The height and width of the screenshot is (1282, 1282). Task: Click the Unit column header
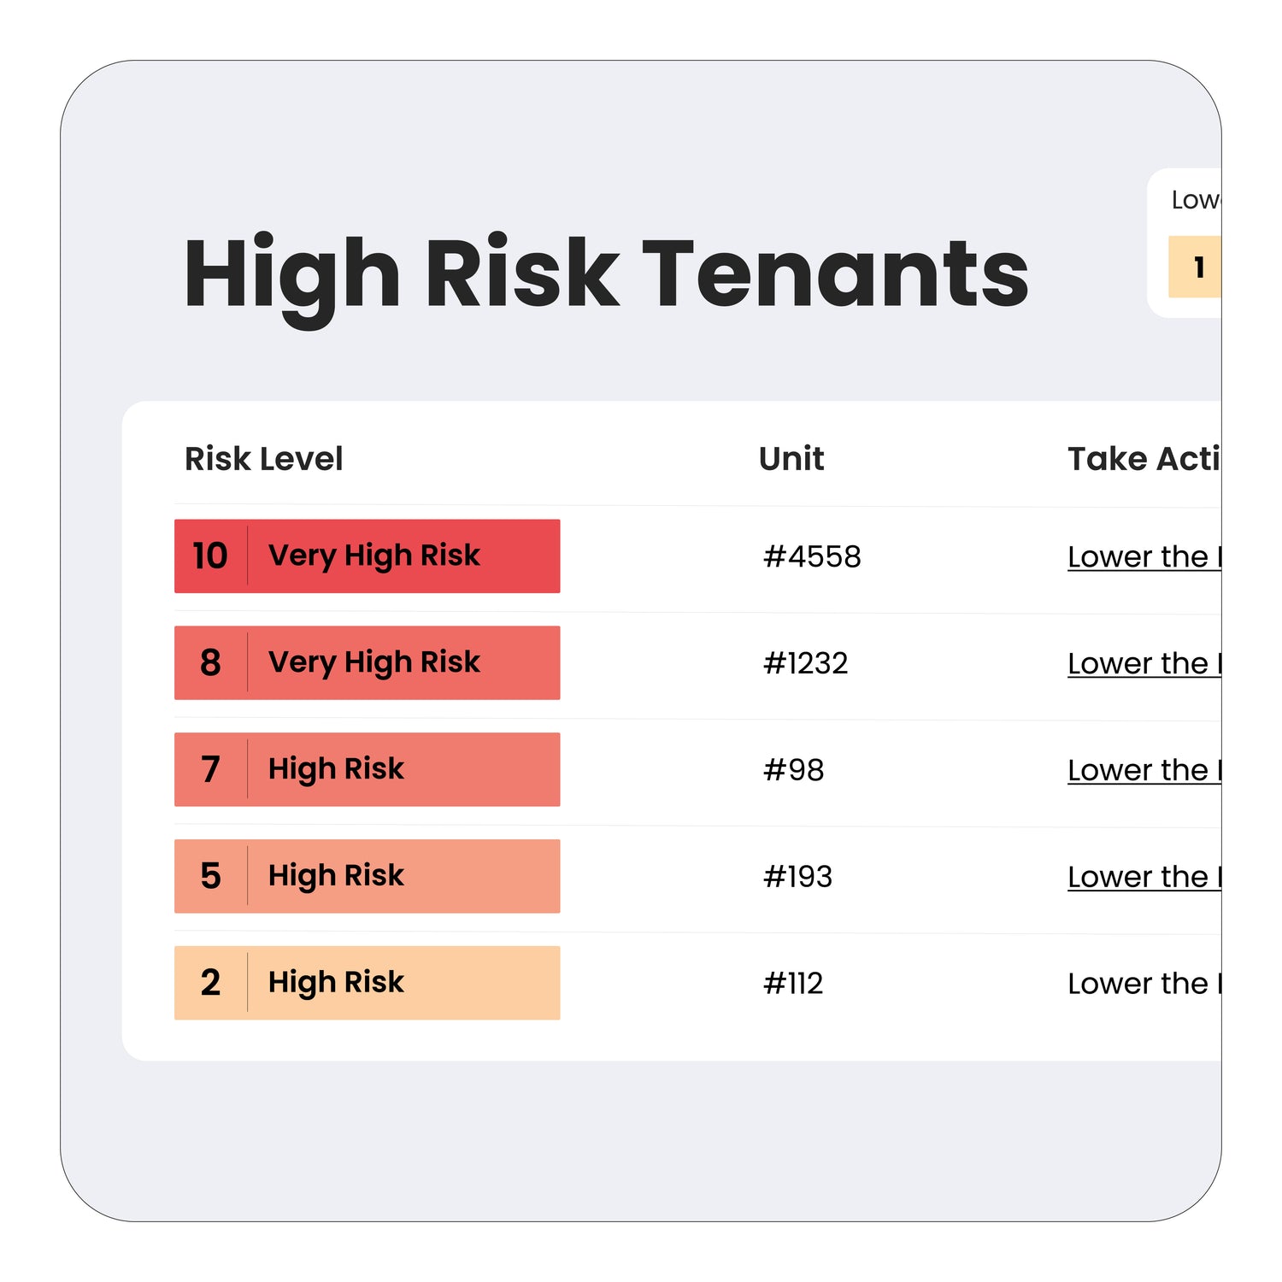pyautogui.click(x=791, y=459)
